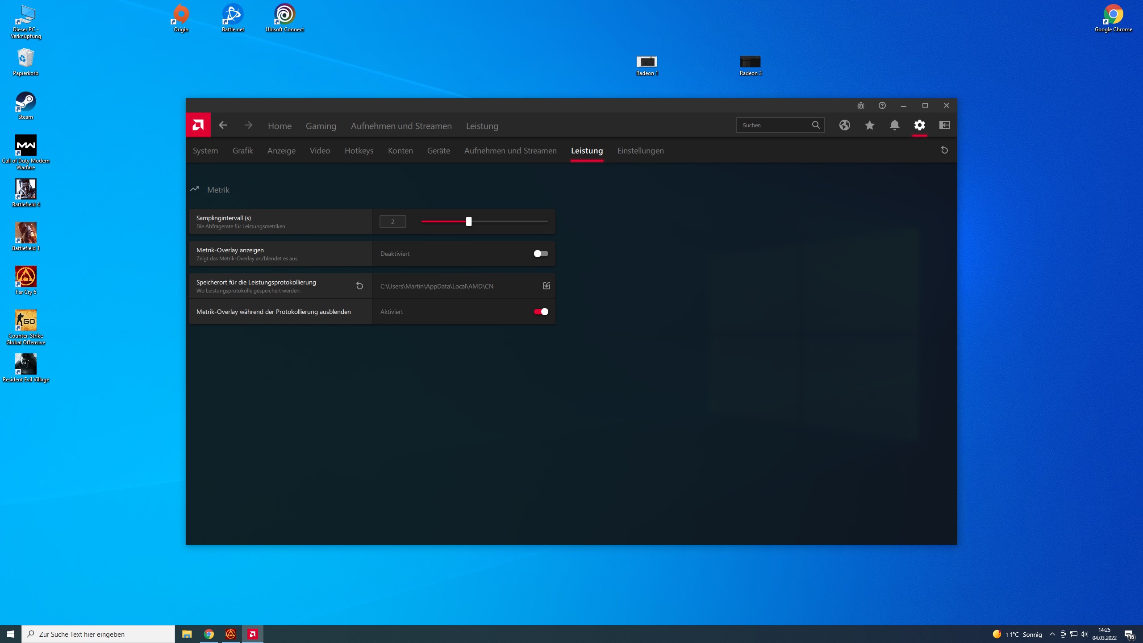
Task: Go back with the left arrow
Action: [x=223, y=125]
